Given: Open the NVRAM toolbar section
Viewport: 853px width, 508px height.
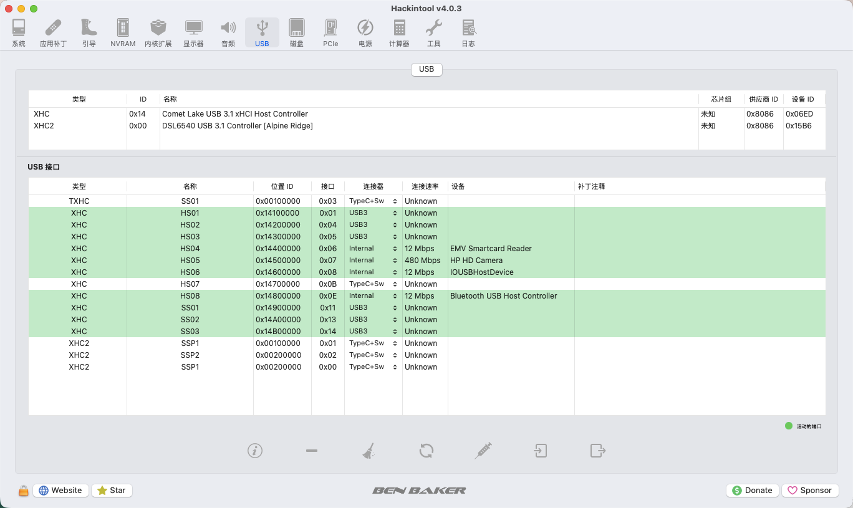Looking at the screenshot, I should click(123, 33).
